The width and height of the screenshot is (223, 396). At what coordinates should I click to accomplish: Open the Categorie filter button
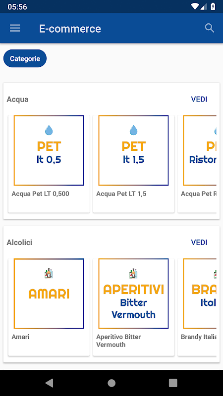point(25,58)
